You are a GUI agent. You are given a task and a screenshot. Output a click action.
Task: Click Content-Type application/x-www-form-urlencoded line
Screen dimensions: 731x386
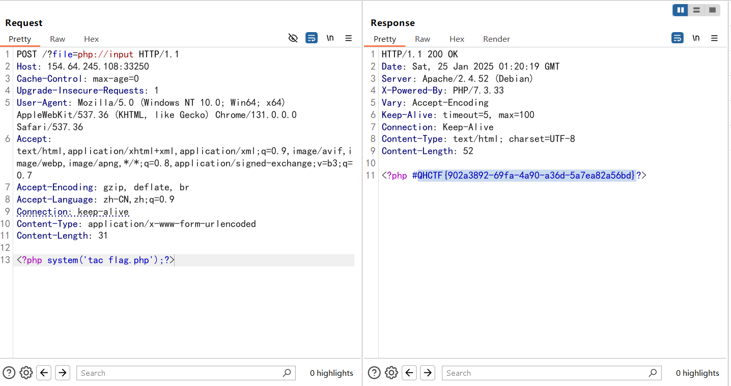[136, 224]
